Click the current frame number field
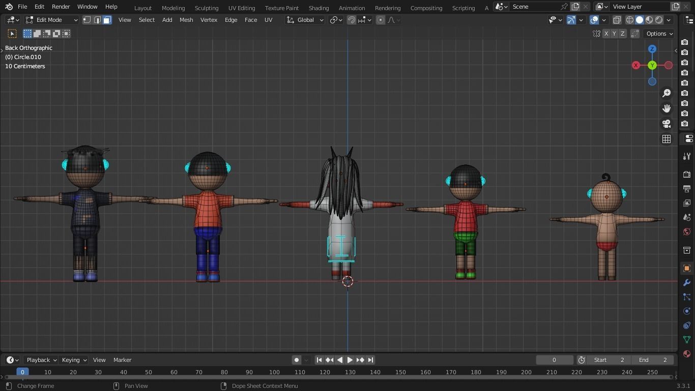Viewport: 695px width, 391px height. point(554,360)
